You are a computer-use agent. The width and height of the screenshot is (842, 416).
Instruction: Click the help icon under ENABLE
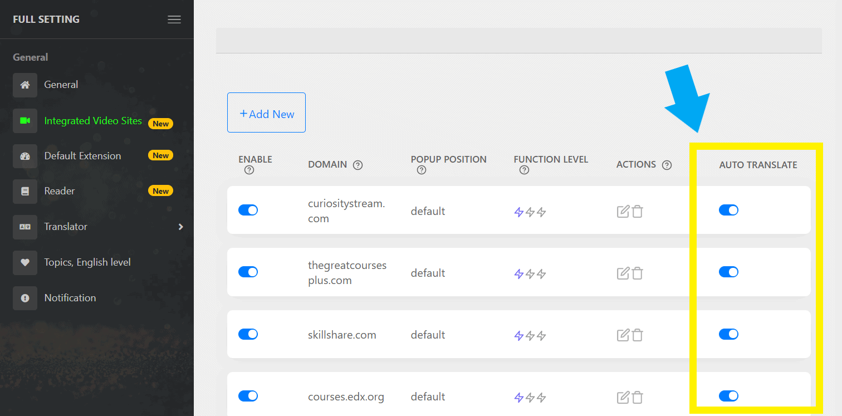pyautogui.click(x=249, y=170)
